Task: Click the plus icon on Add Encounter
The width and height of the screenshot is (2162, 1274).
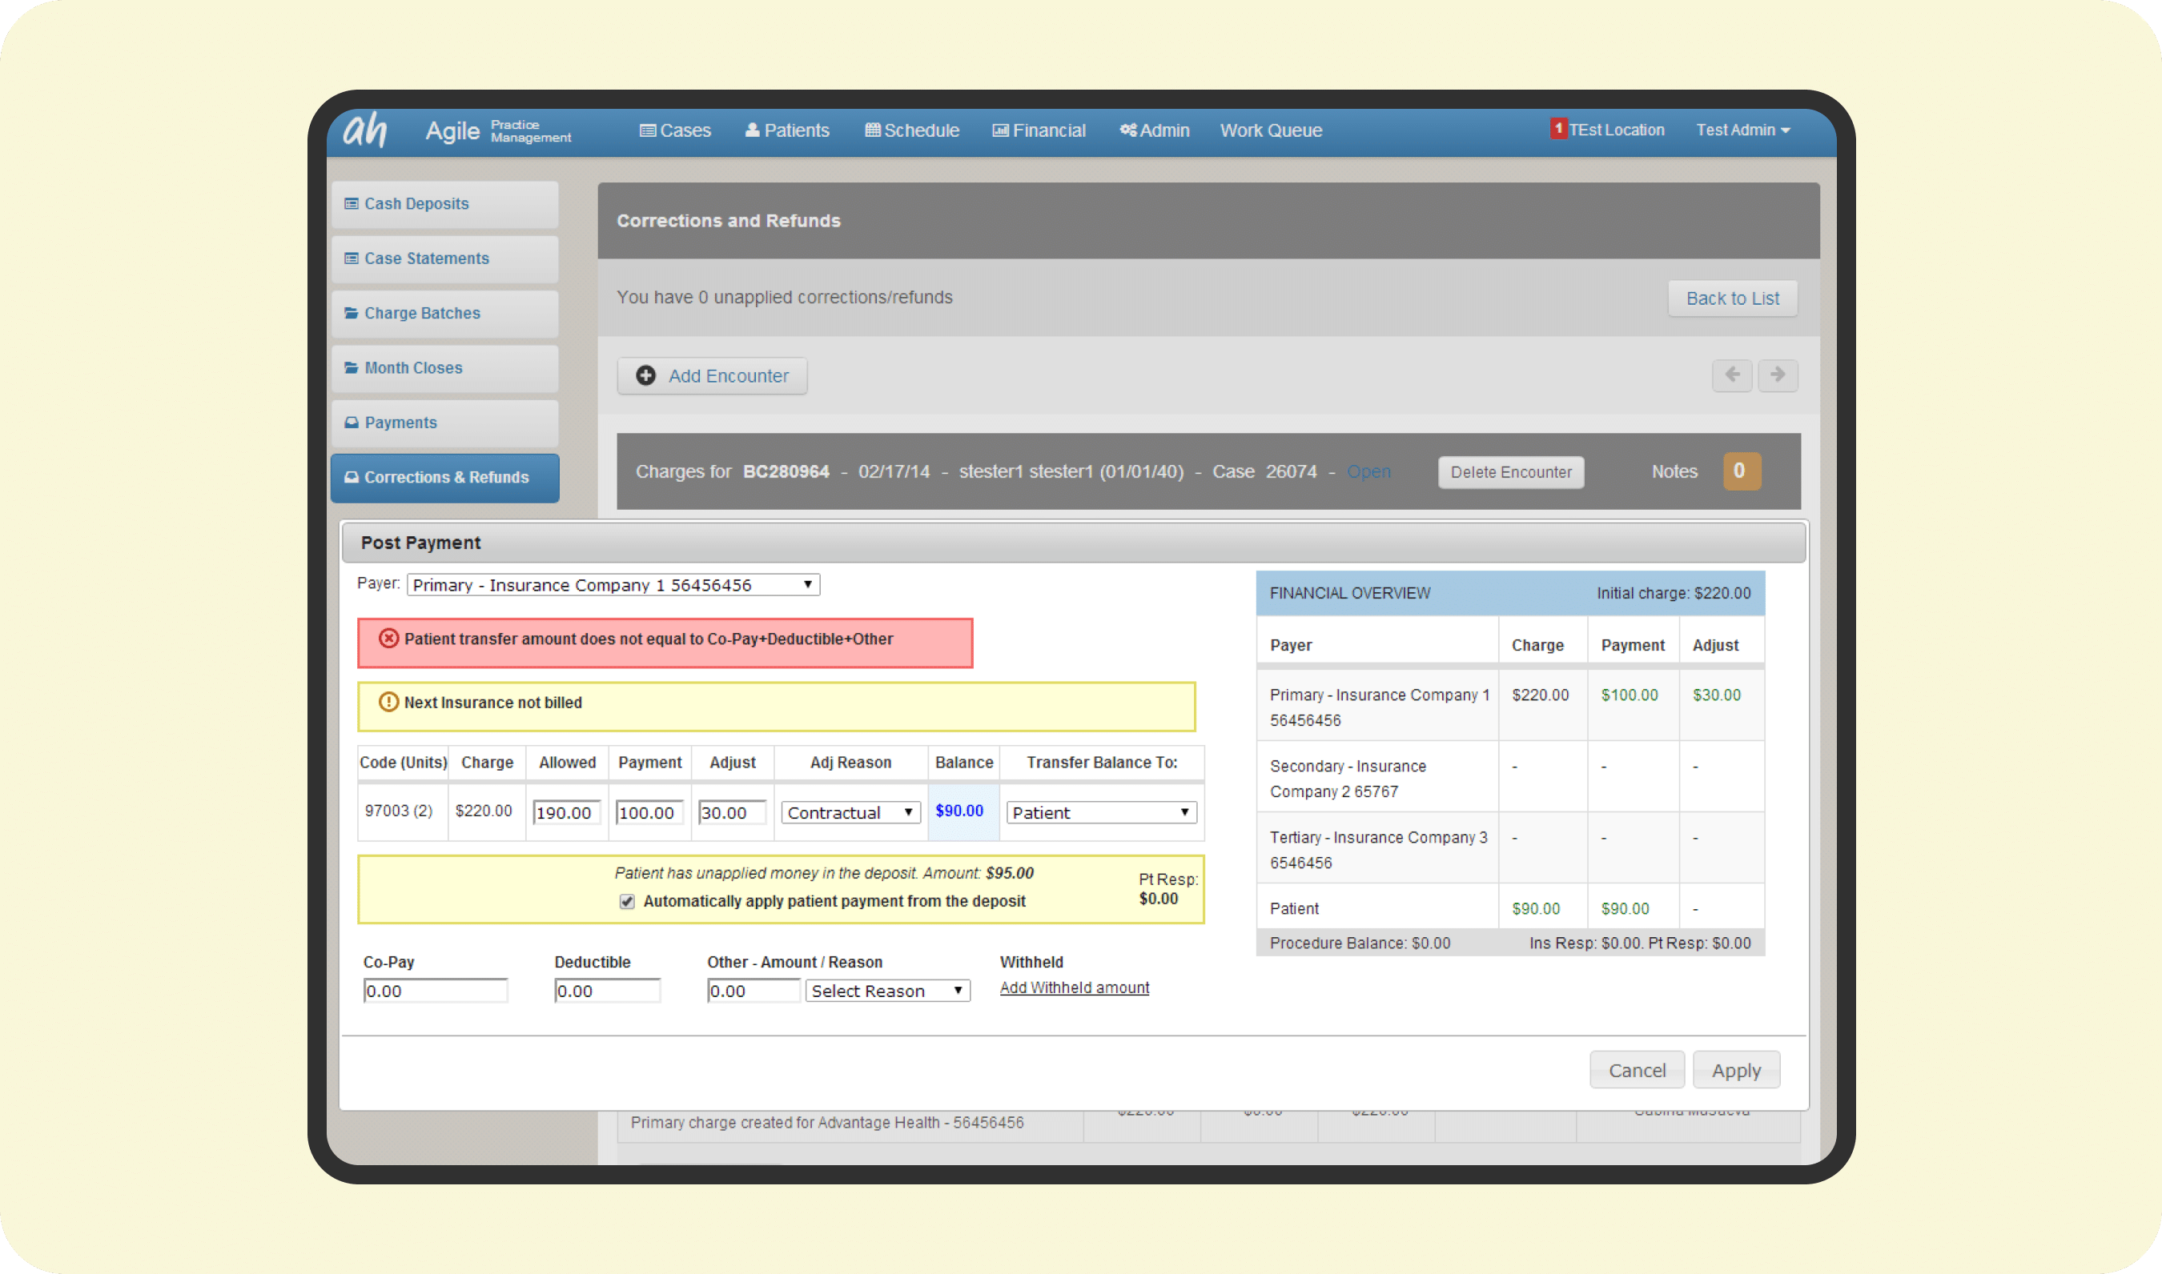Action: click(x=646, y=376)
